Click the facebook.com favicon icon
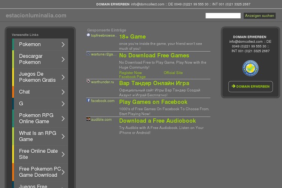The width and height of the screenshot is (282, 188). coord(88,100)
